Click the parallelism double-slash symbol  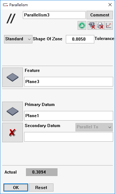[11, 18]
